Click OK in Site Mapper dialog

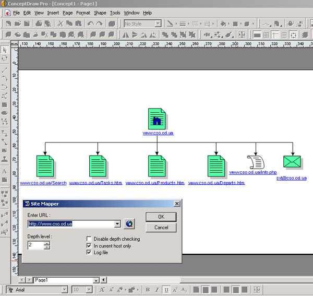click(x=161, y=217)
